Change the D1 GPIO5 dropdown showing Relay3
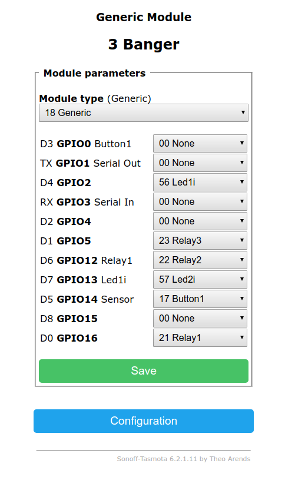The width and height of the screenshot is (285, 480). [x=200, y=241]
